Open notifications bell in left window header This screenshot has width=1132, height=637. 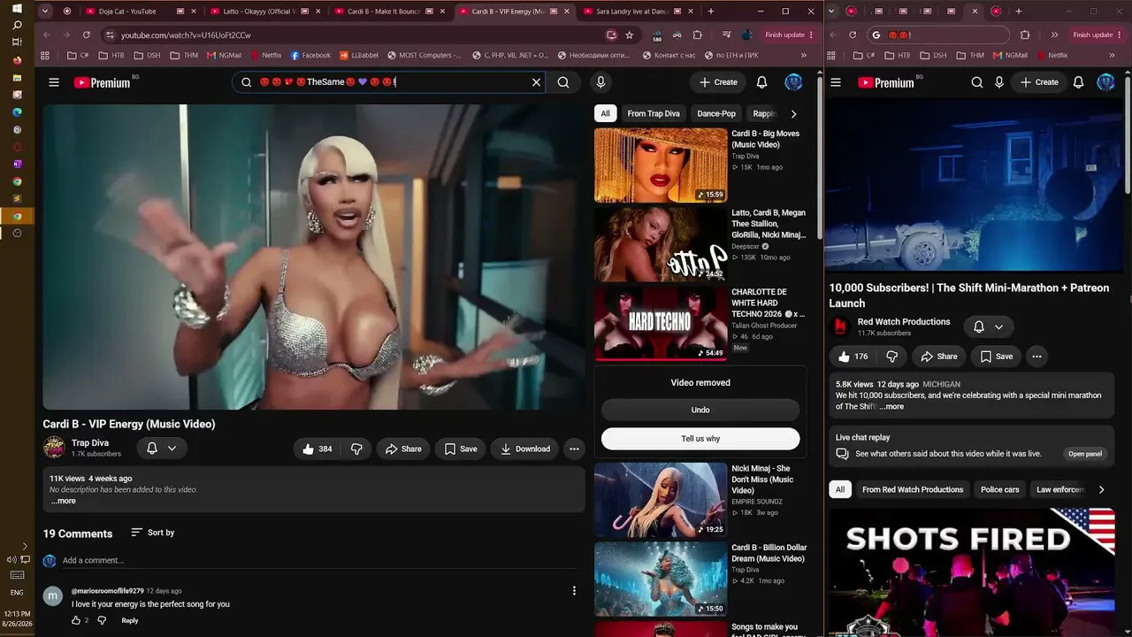[761, 82]
